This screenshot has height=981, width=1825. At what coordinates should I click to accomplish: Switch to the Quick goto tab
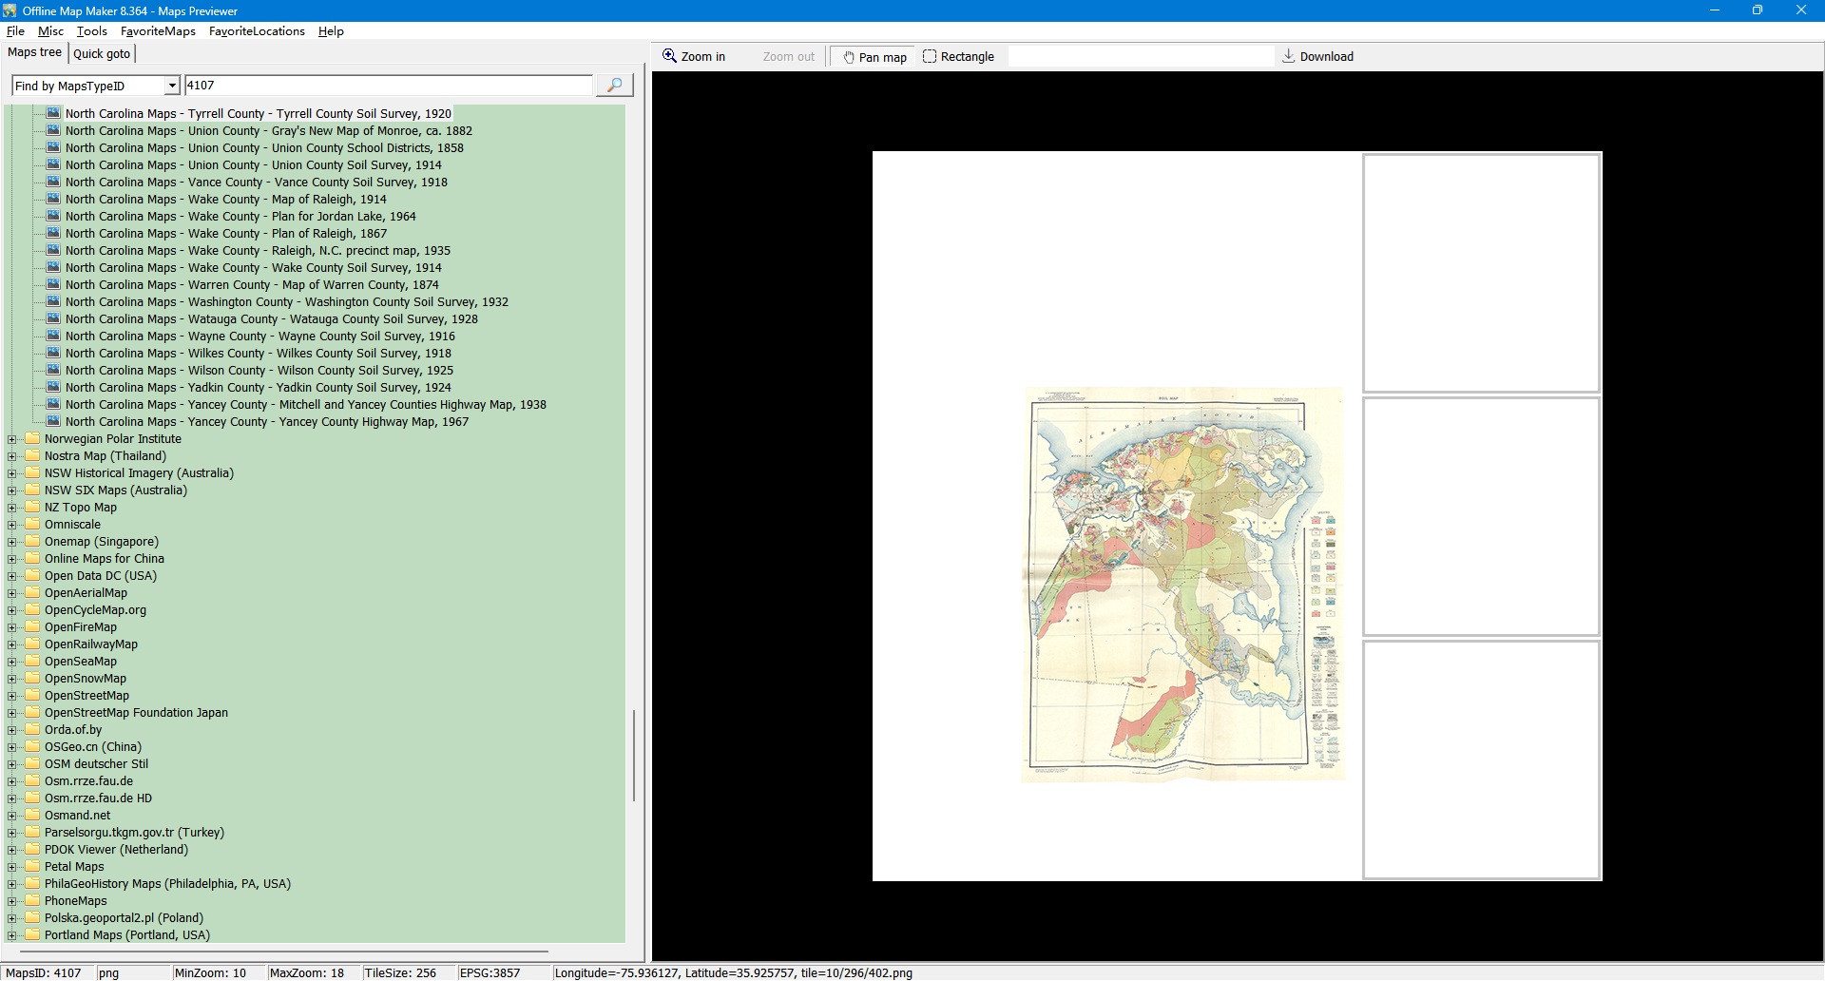click(102, 54)
